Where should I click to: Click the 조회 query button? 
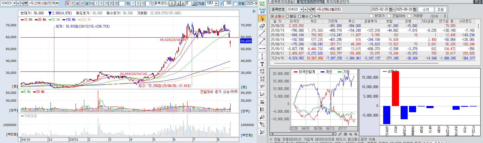tap(440, 9)
